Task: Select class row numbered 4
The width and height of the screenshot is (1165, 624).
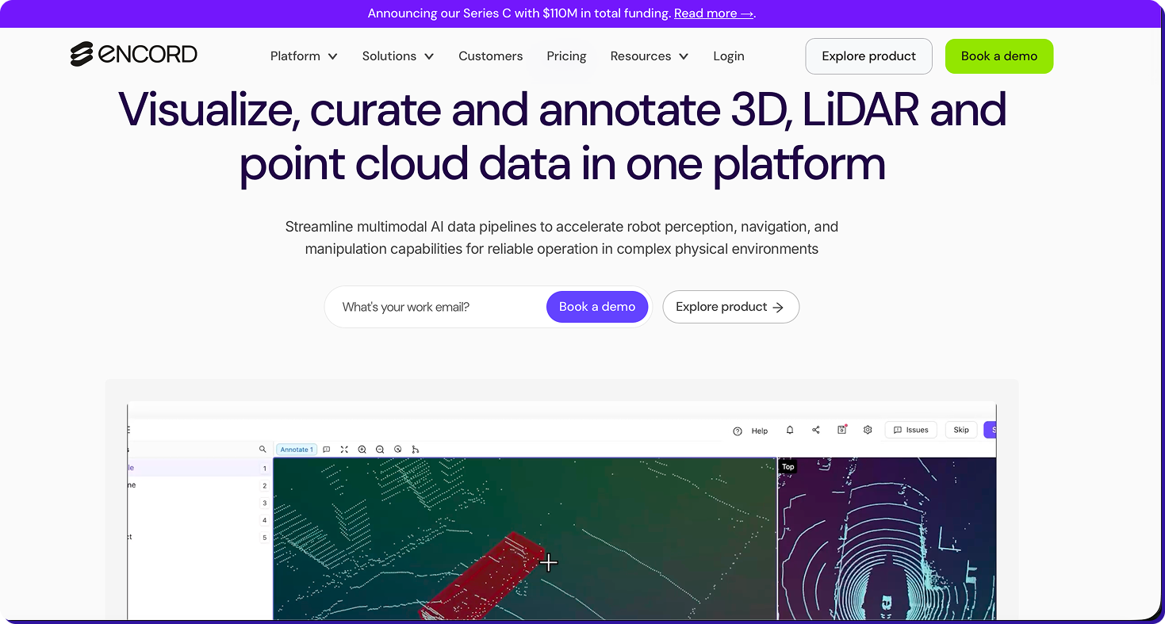Action: [198, 520]
